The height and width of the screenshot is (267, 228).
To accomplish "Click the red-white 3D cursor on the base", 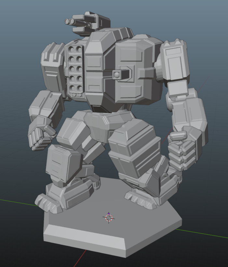I will (109, 218).
